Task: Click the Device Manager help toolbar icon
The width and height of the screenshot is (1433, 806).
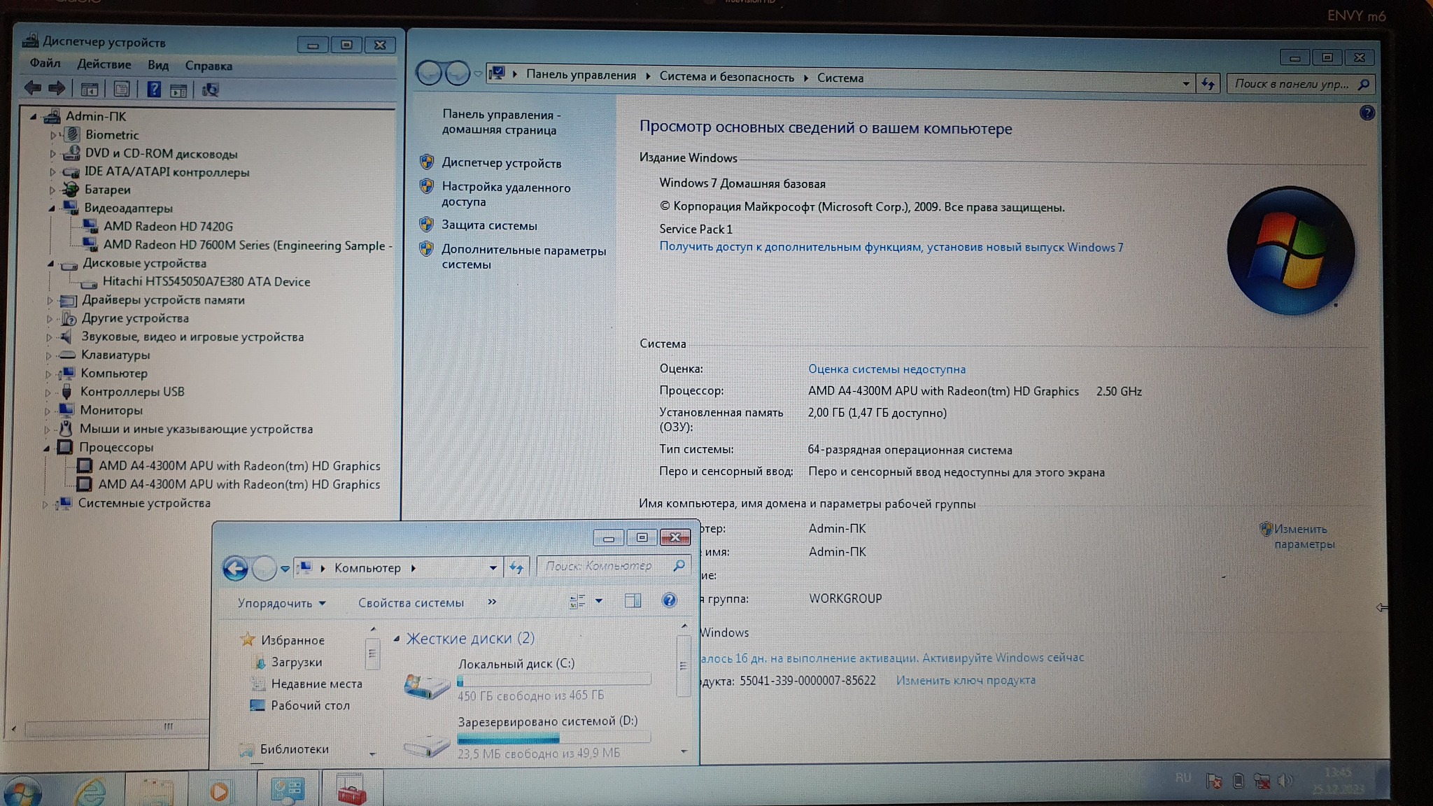Action: tap(154, 89)
